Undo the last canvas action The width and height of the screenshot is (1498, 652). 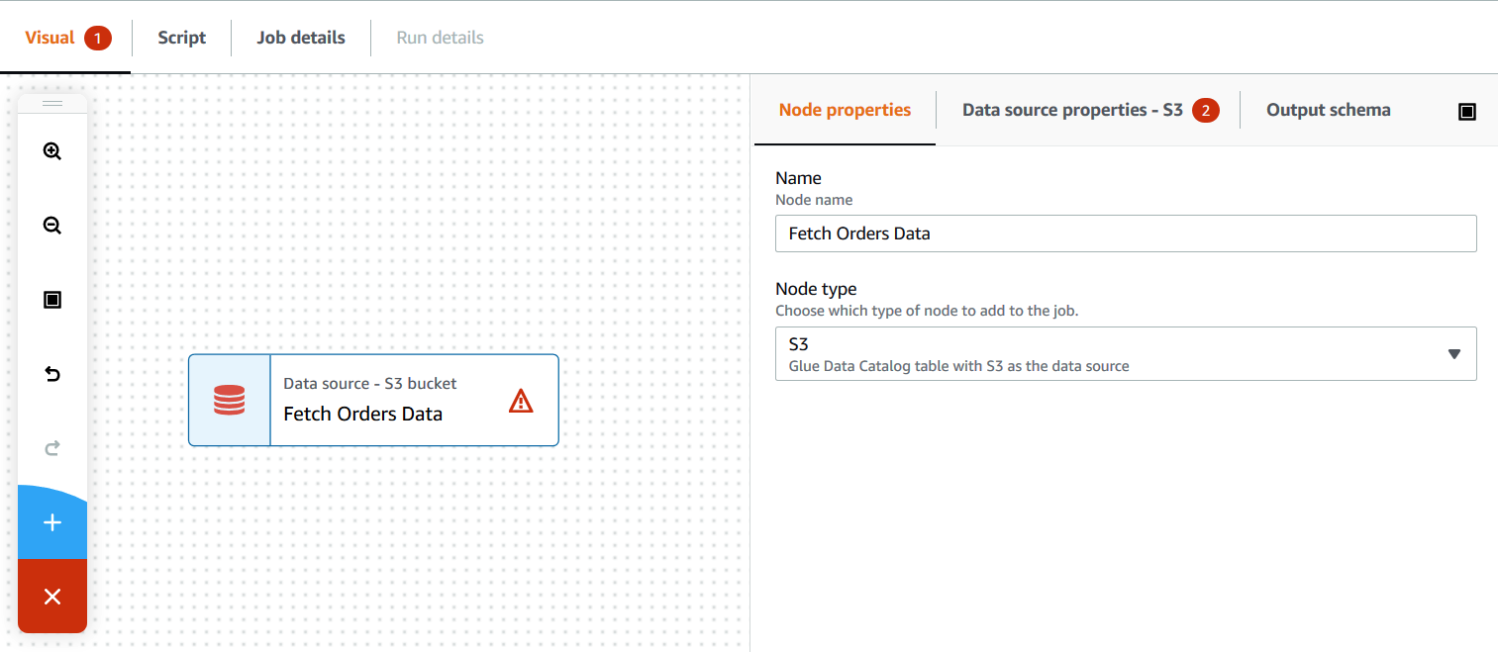coord(52,374)
